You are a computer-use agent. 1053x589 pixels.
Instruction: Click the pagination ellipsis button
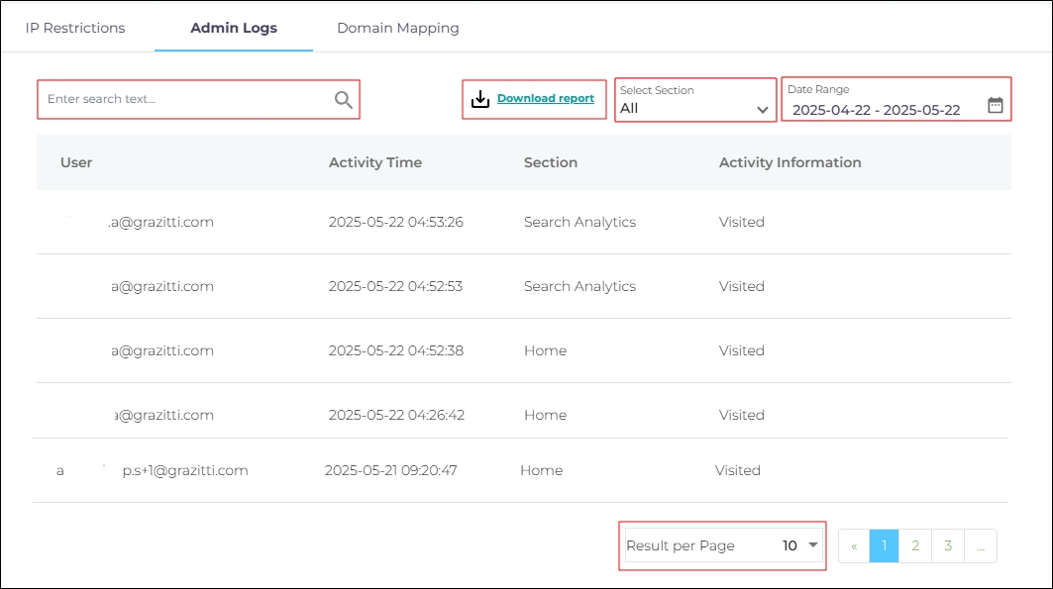(980, 545)
